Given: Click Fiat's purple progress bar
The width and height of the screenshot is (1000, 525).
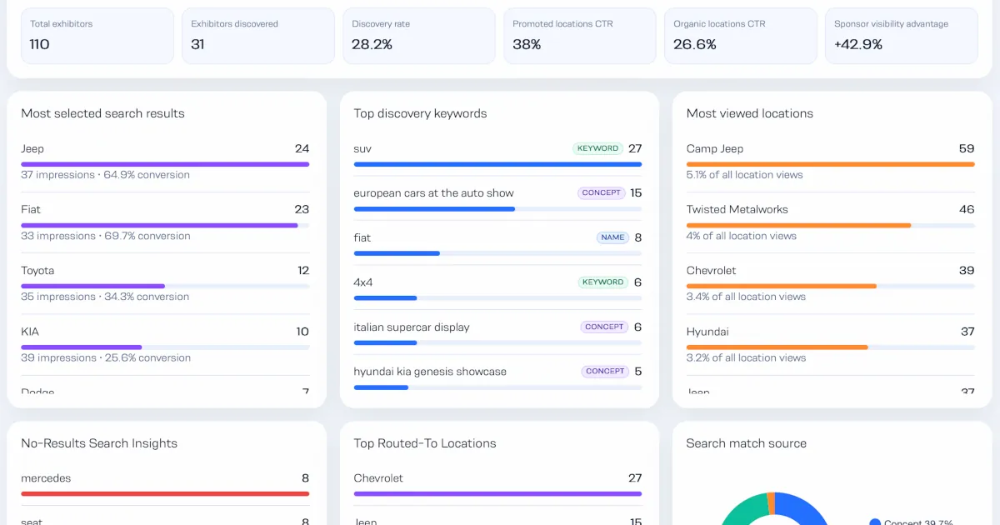Looking at the screenshot, I should coord(159,225).
